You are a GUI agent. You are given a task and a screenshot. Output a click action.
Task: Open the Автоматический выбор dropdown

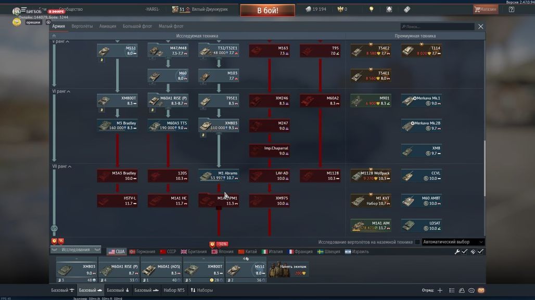[x=453, y=242]
